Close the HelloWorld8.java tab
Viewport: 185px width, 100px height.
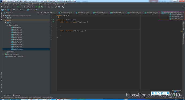(142, 13)
